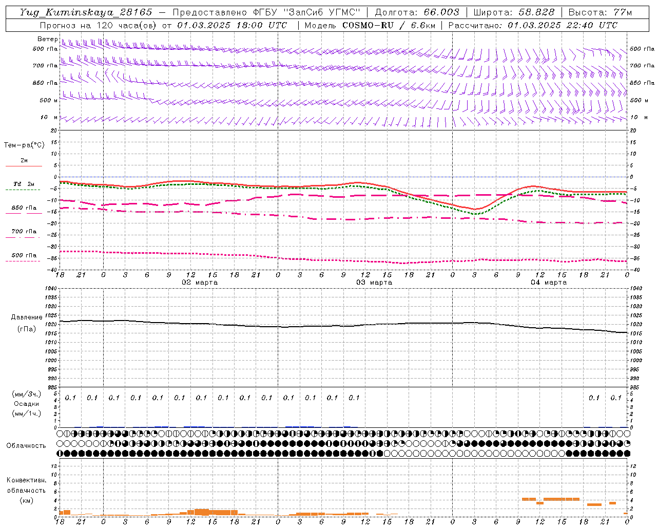Click the 'Давление' panel label

coord(27,317)
